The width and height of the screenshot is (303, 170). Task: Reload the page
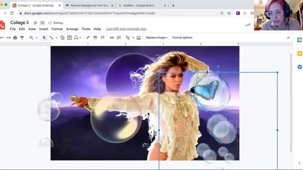coord(12,13)
